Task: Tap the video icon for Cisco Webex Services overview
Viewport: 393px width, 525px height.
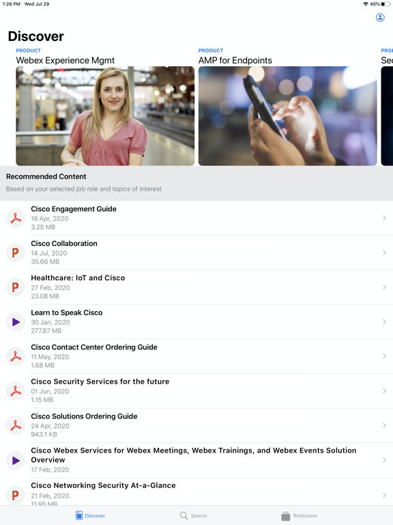Action: click(x=16, y=460)
